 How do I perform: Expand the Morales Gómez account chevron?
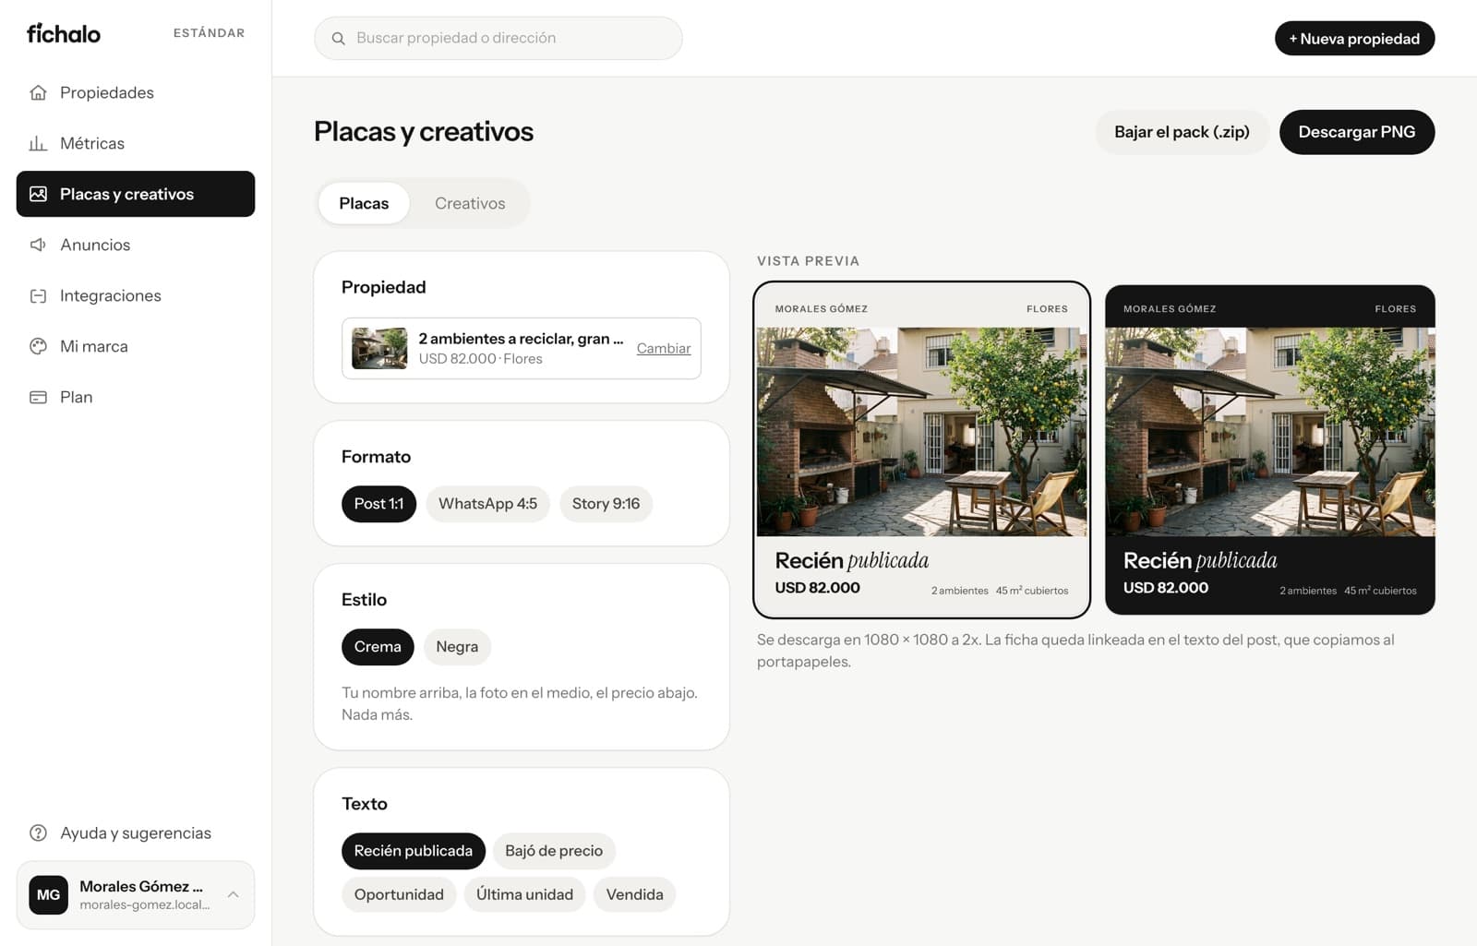tap(234, 894)
